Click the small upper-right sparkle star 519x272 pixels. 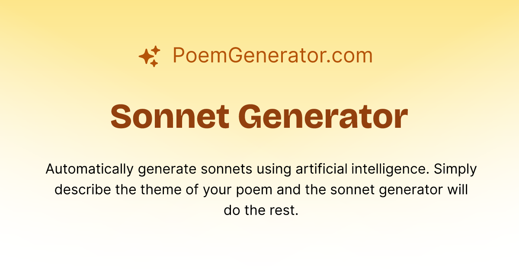[156, 49]
